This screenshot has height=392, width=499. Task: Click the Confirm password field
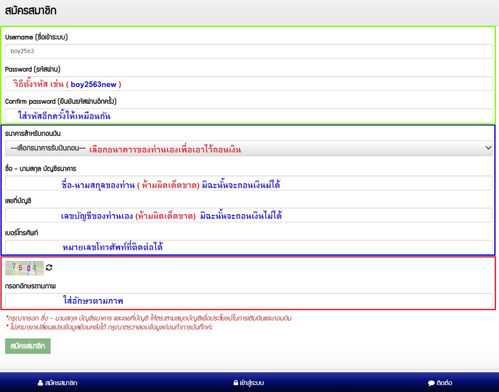(x=249, y=115)
